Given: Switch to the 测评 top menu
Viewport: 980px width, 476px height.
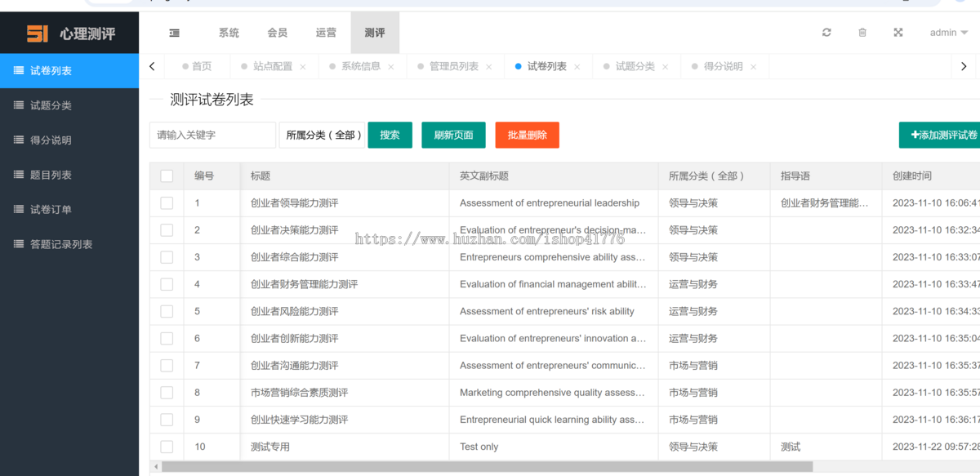Looking at the screenshot, I should coord(375,33).
